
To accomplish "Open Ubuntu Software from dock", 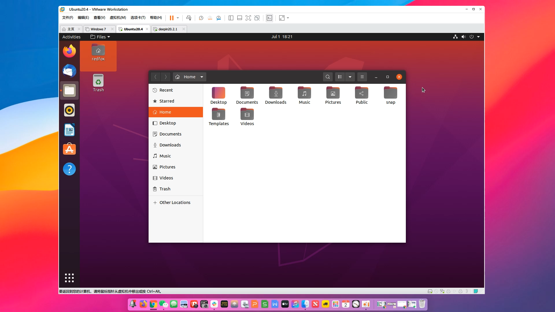I will [x=69, y=149].
